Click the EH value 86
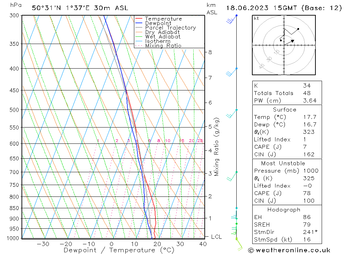347x254 pixels. click(307, 217)
